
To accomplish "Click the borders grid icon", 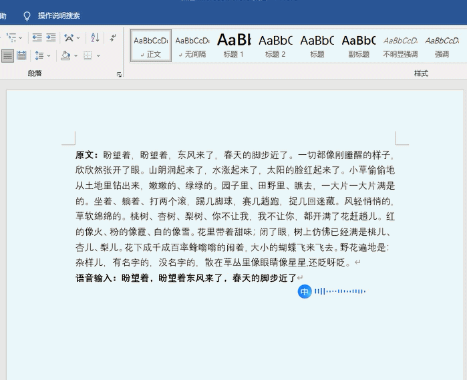I will click(88, 55).
